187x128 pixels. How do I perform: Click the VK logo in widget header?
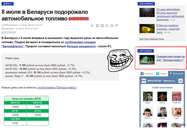(180, 81)
